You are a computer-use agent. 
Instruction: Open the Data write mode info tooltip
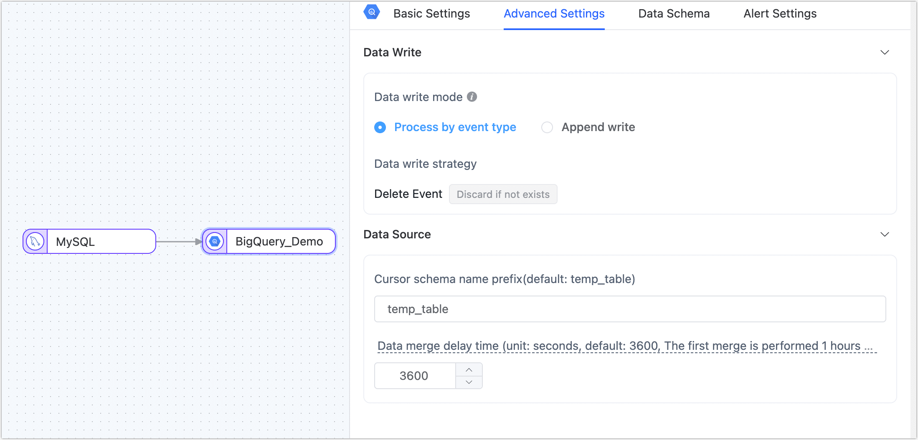[471, 97]
